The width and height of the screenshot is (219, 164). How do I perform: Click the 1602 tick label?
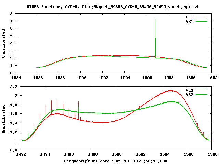coord(212,78)
